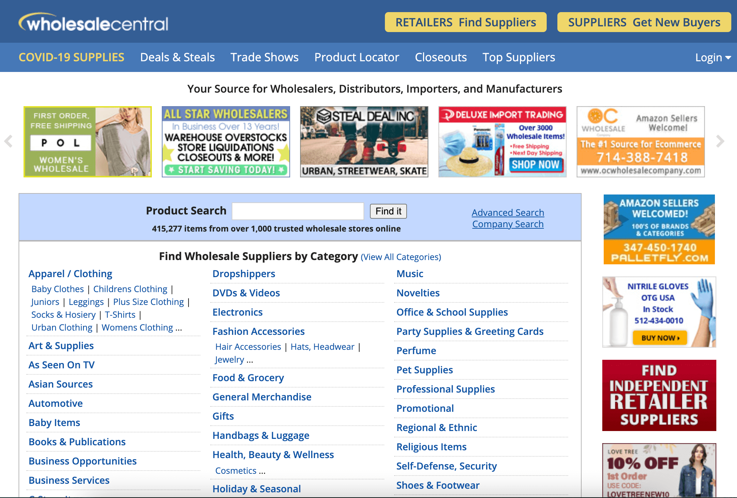The width and height of the screenshot is (737, 498).
Task: Open Baby Items category
Action: pyautogui.click(x=54, y=422)
